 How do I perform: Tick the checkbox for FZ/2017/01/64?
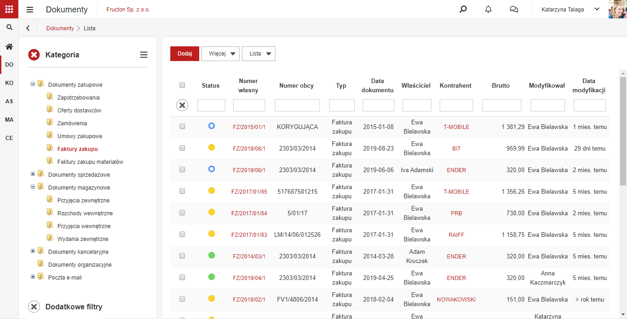click(182, 213)
